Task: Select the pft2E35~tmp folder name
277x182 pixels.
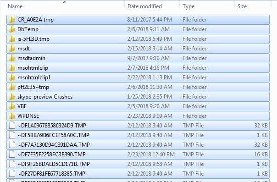Action: click(33, 87)
